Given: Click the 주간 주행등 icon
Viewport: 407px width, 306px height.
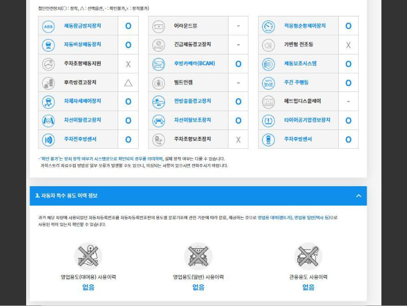Looking at the screenshot, I should pos(268,83).
